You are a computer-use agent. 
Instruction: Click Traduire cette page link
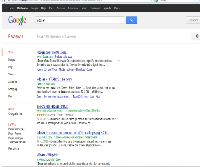[x=63, y=57]
